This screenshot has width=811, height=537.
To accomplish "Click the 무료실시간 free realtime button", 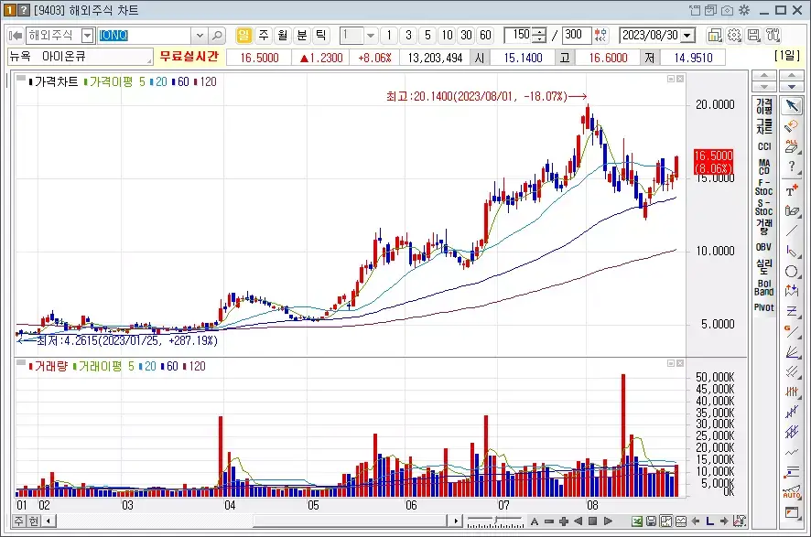I will pos(189,57).
